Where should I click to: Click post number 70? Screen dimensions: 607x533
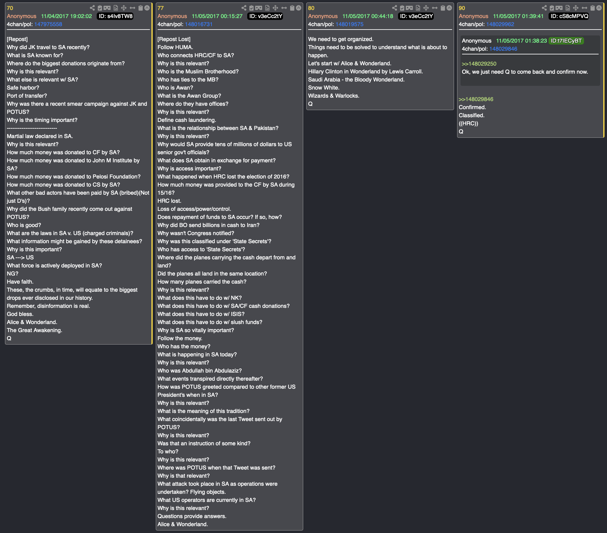coord(10,8)
